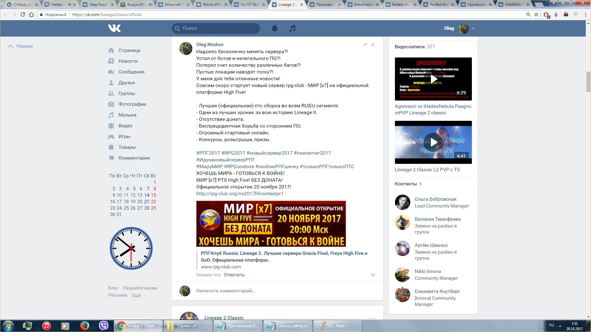Open the rpg-club.org contest link
591x332 pixels.
pos(239,194)
